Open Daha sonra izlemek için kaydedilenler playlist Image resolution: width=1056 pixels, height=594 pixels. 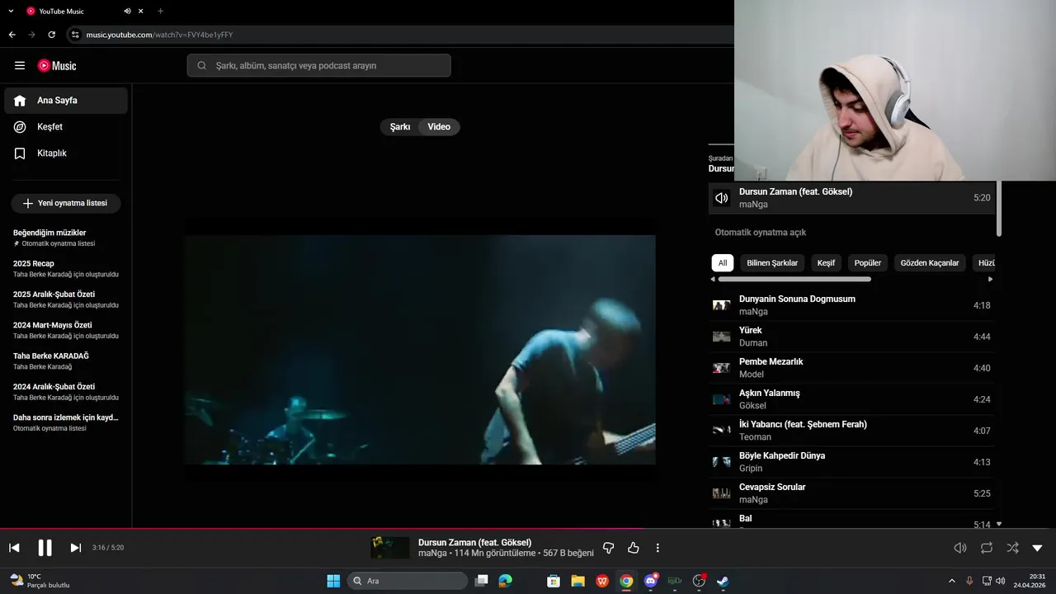pyautogui.click(x=66, y=422)
